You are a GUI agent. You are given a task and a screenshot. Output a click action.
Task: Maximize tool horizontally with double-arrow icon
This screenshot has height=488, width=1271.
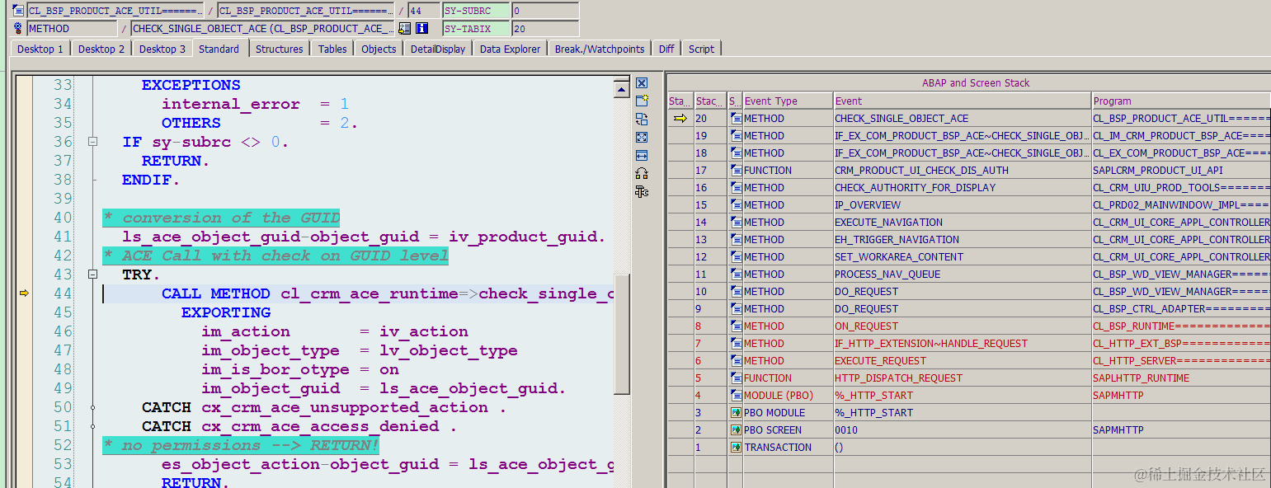click(x=642, y=155)
